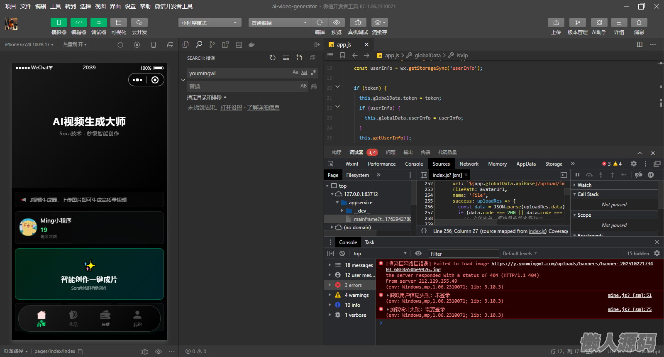This screenshot has width=664, height=357.
Task: Open the Mini Program mode (小程序模式) dropdown
Action: [x=210, y=23]
